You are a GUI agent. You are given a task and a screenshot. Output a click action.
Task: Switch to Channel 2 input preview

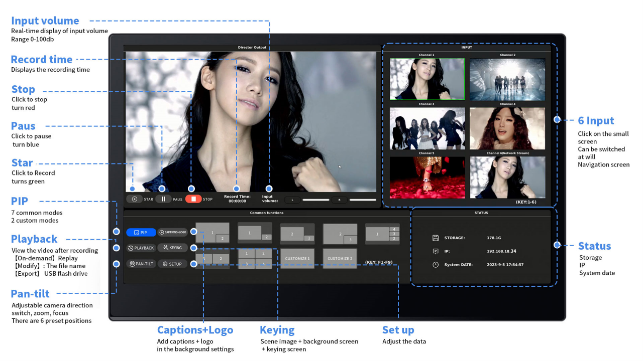(507, 79)
